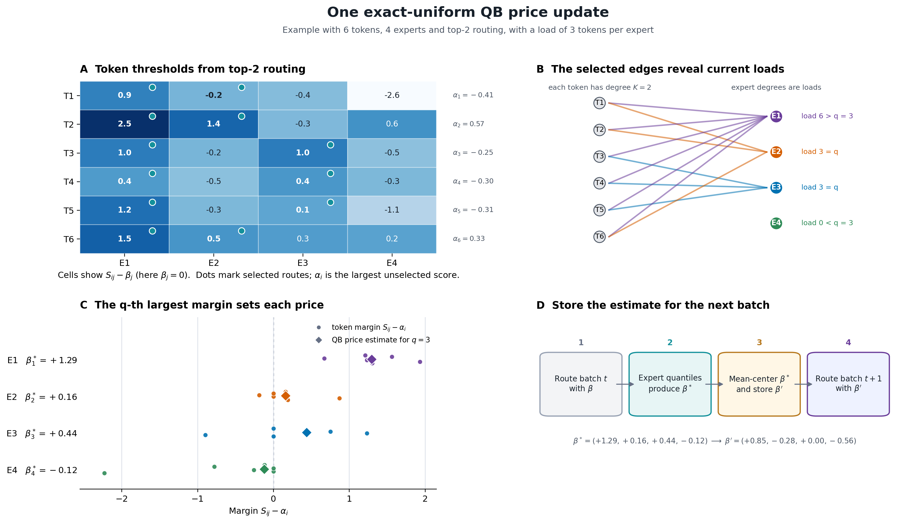
Task: Click the 'Route batch t with β' box
Action: point(581,384)
